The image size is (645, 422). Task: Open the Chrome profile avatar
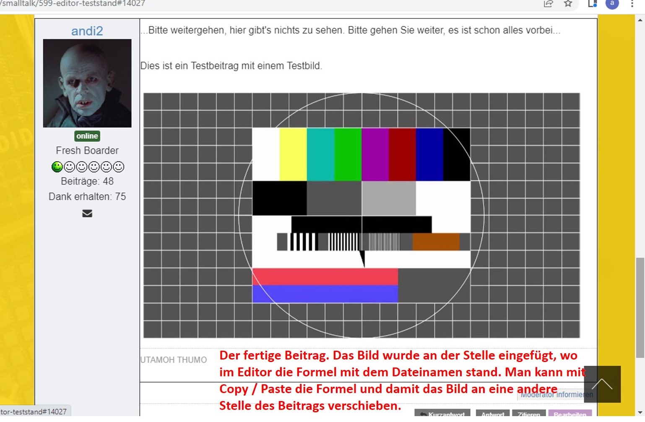pos(612,4)
